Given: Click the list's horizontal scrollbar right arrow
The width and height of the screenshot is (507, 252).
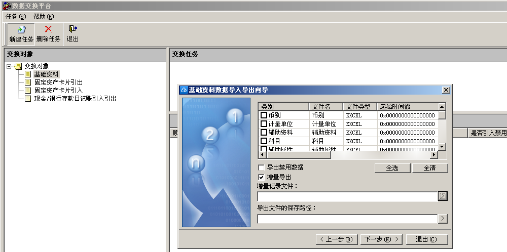Looking at the screenshot, I should (x=434, y=155).
